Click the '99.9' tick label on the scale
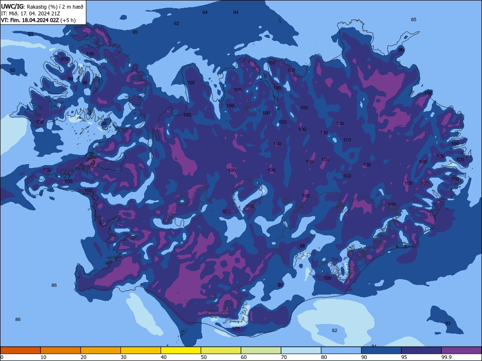This screenshot has width=482, height=361. (446, 357)
